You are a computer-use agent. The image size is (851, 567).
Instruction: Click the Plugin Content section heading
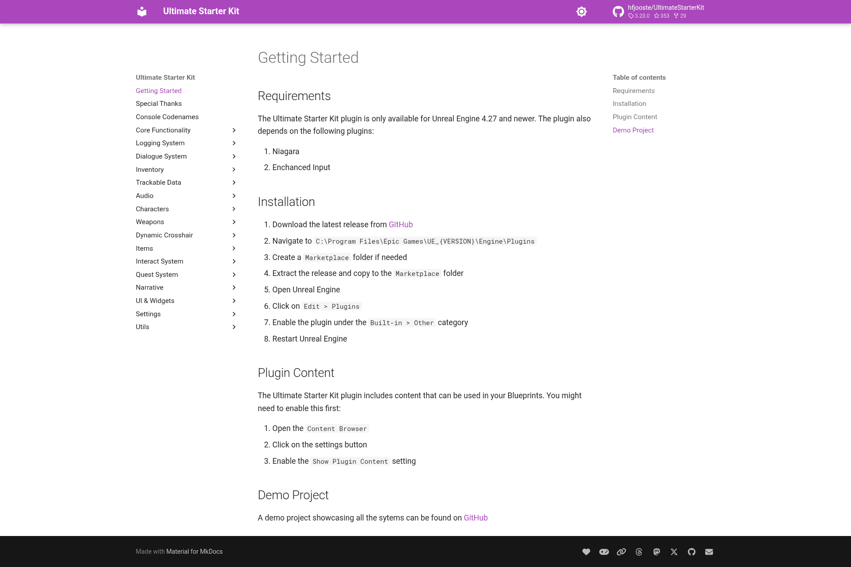click(x=296, y=373)
